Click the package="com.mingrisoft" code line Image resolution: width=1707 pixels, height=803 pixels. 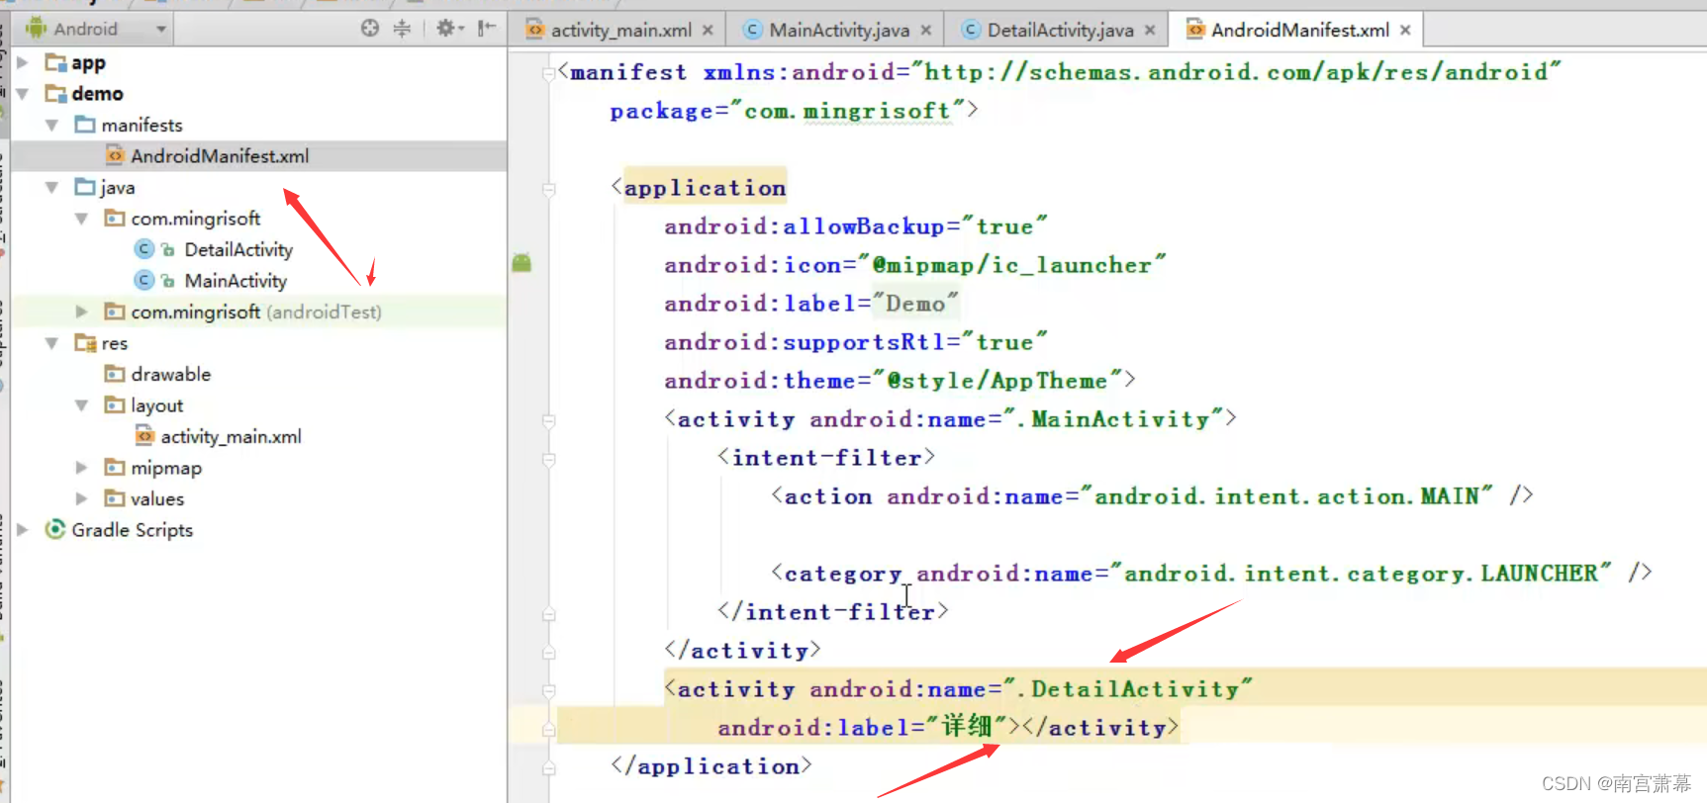pyautogui.click(x=794, y=111)
